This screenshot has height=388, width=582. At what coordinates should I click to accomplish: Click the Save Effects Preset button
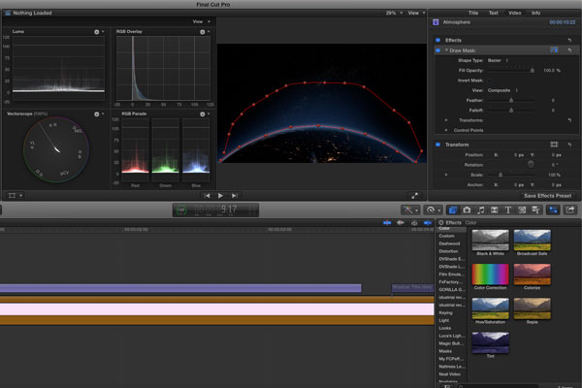click(x=550, y=196)
